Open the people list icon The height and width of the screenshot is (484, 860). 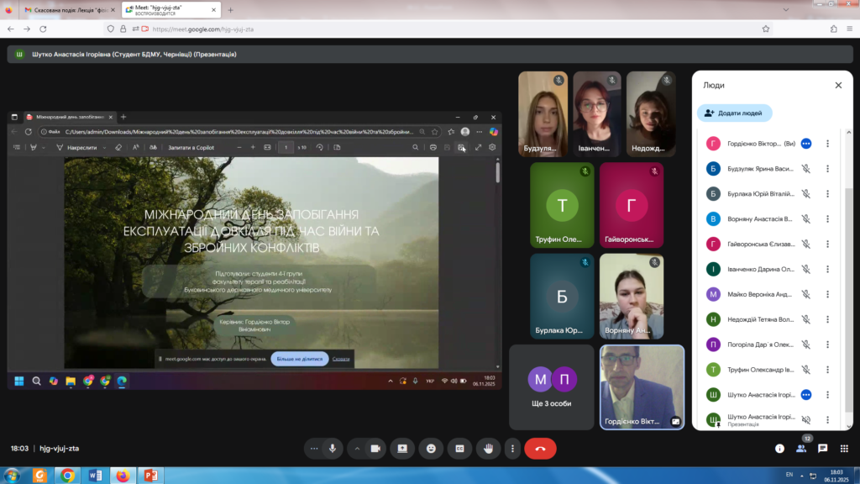(801, 449)
